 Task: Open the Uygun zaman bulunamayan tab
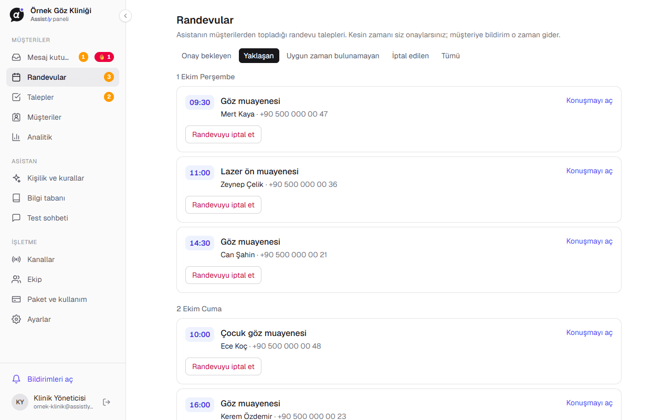(333, 56)
